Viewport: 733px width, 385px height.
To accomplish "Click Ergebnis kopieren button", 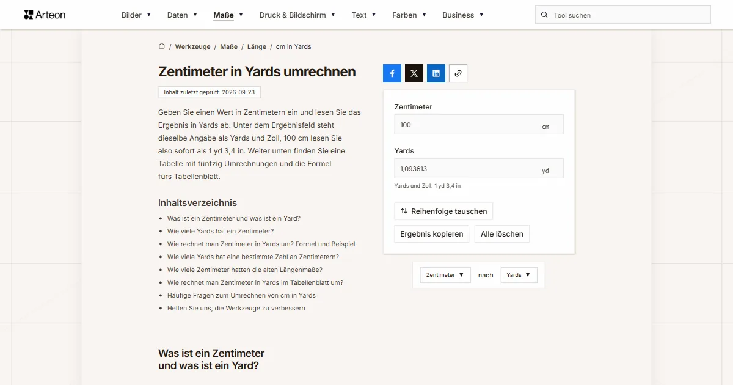I will (x=432, y=234).
